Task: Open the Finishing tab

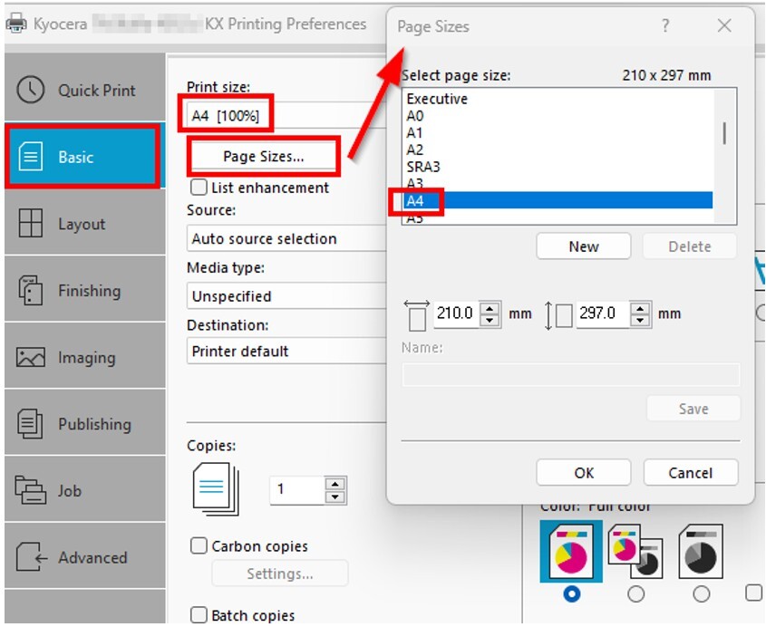Action: pyautogui.click(x=85, y=290)
